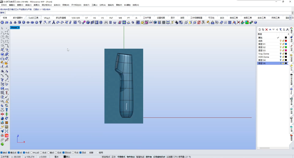Toggle the 最近点 (Near) osnap checkbox
Viewport: 294px width, 158px height.
coord(9,153)
